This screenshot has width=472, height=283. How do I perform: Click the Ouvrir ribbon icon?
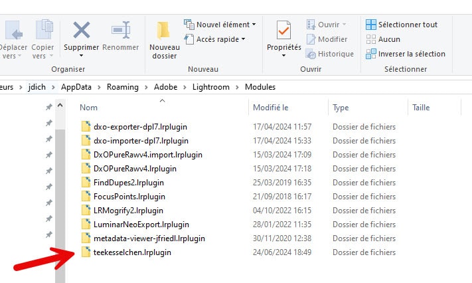tap(311, 25)
